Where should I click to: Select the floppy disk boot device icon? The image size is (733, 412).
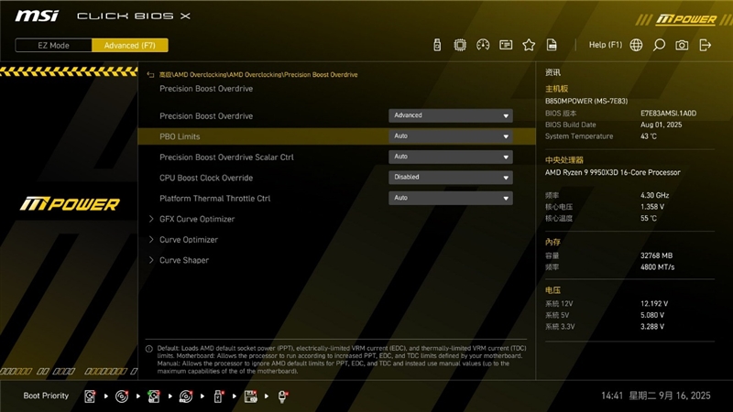pyautogui.click(x=250, y=396)
